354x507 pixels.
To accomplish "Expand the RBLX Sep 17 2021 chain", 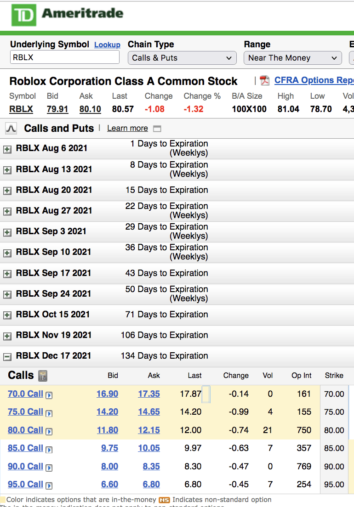I will [7, 274].
